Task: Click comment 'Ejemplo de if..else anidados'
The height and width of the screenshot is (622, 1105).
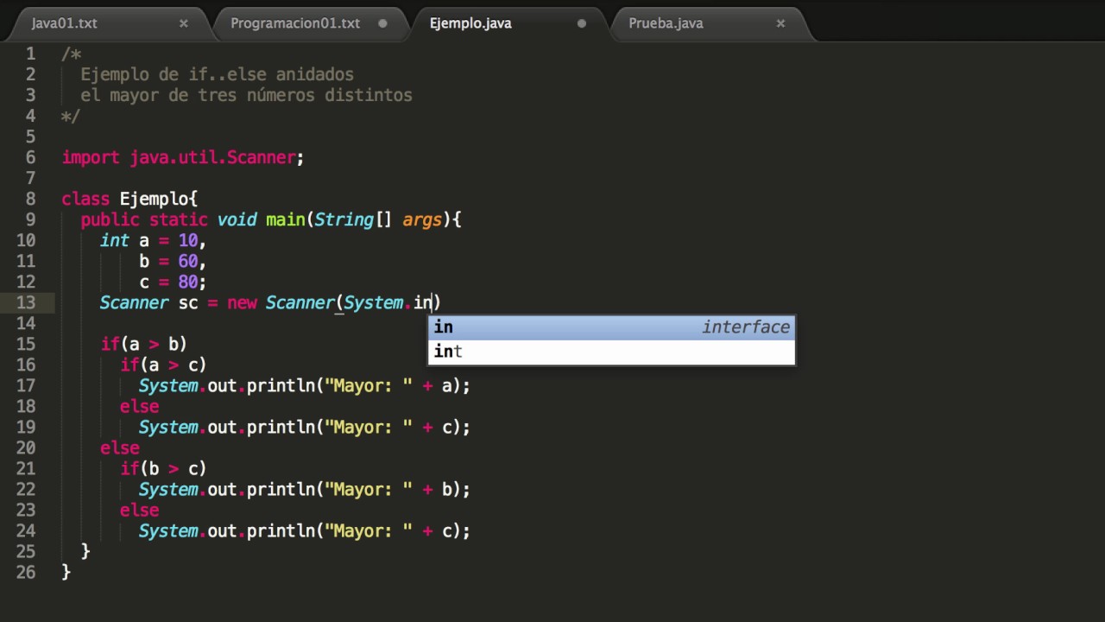Action: [217, 74]
